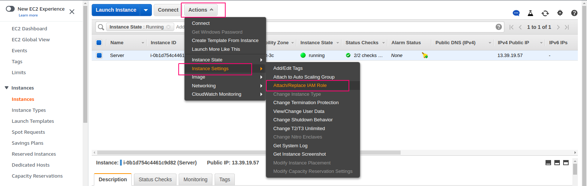This screenshot has width=587, height=186.
Task: Go to the next results page
Action: 558,27
